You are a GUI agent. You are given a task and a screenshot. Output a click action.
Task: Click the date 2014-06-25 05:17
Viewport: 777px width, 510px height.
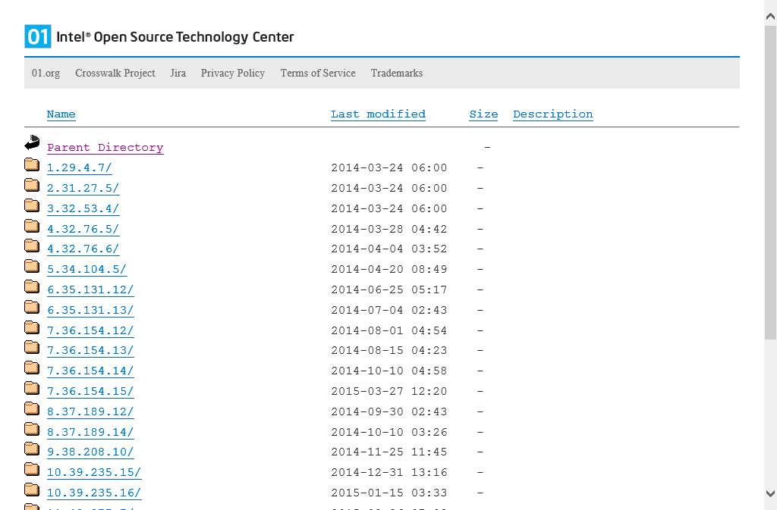(389, 290)
